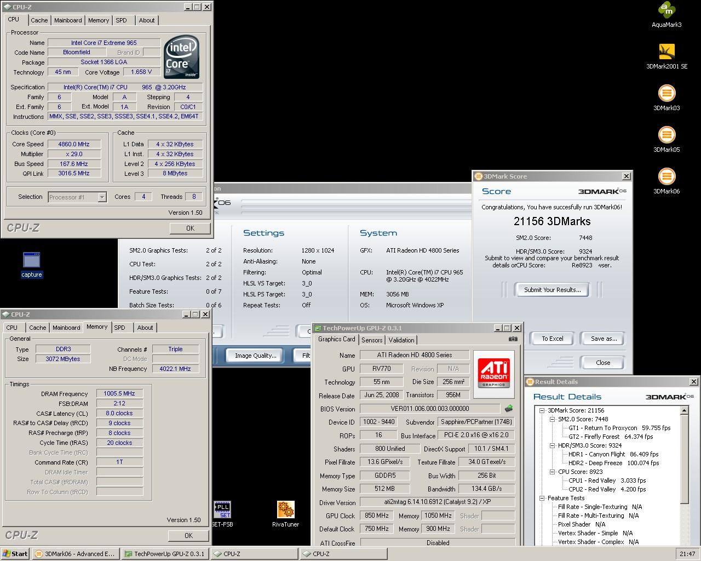Click the 21156 3DMarks score text
Screen dimensions: 701x561
pos(552,221)
